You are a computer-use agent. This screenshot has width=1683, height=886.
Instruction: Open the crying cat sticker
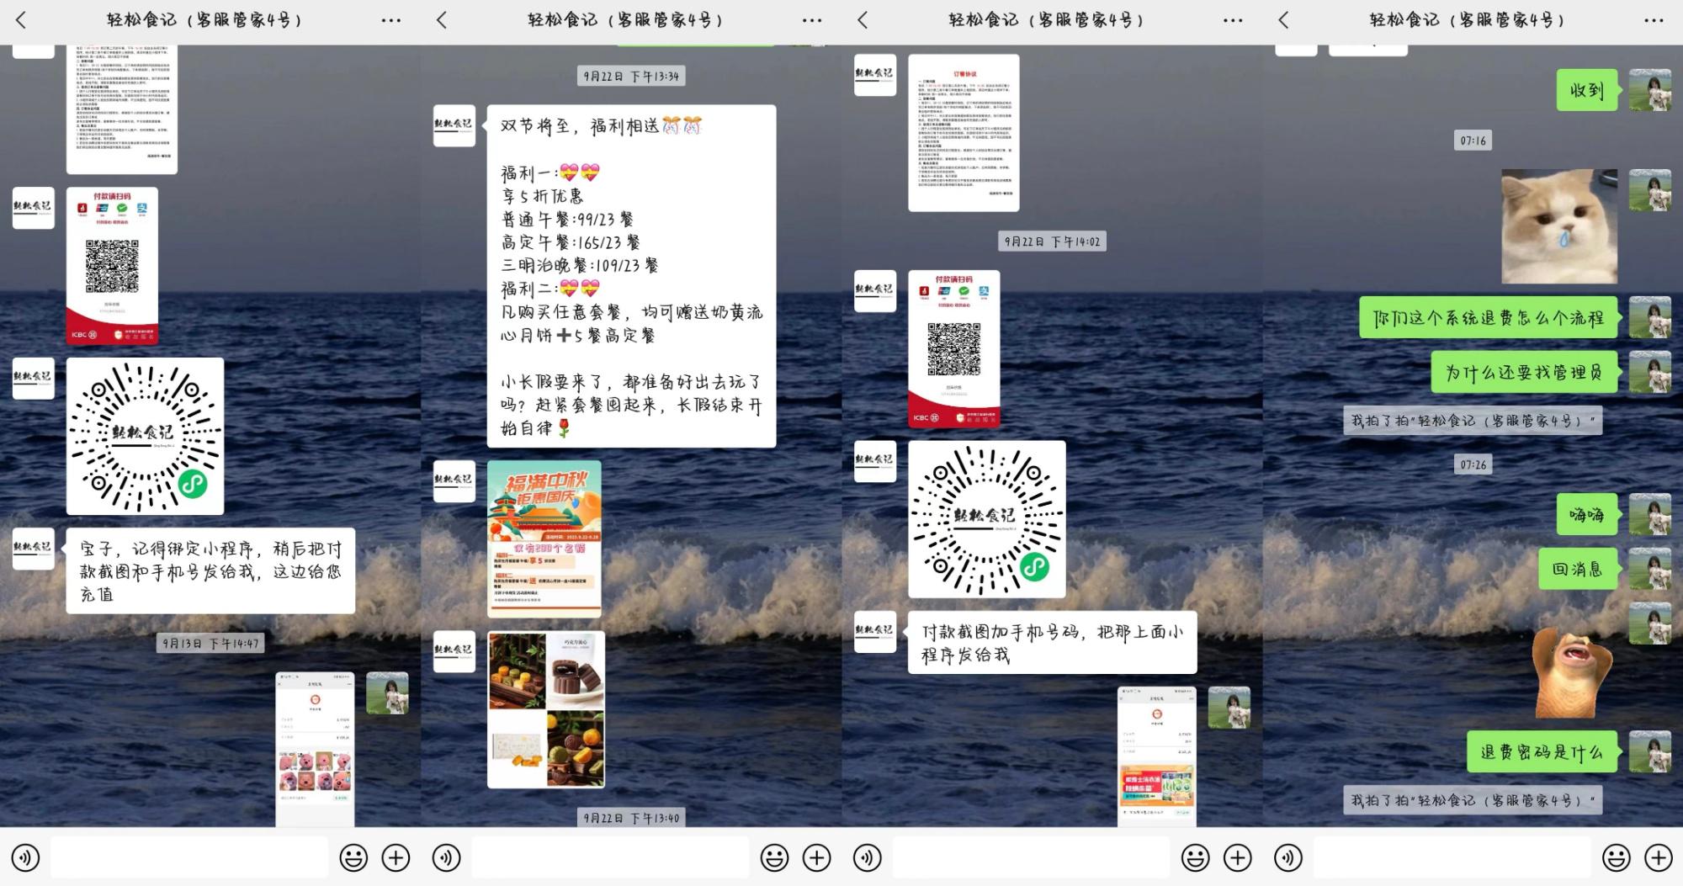pos(1559,226)
